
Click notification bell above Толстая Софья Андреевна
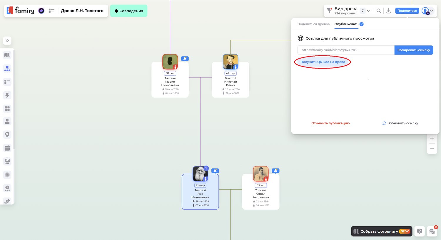coord(275,171)
